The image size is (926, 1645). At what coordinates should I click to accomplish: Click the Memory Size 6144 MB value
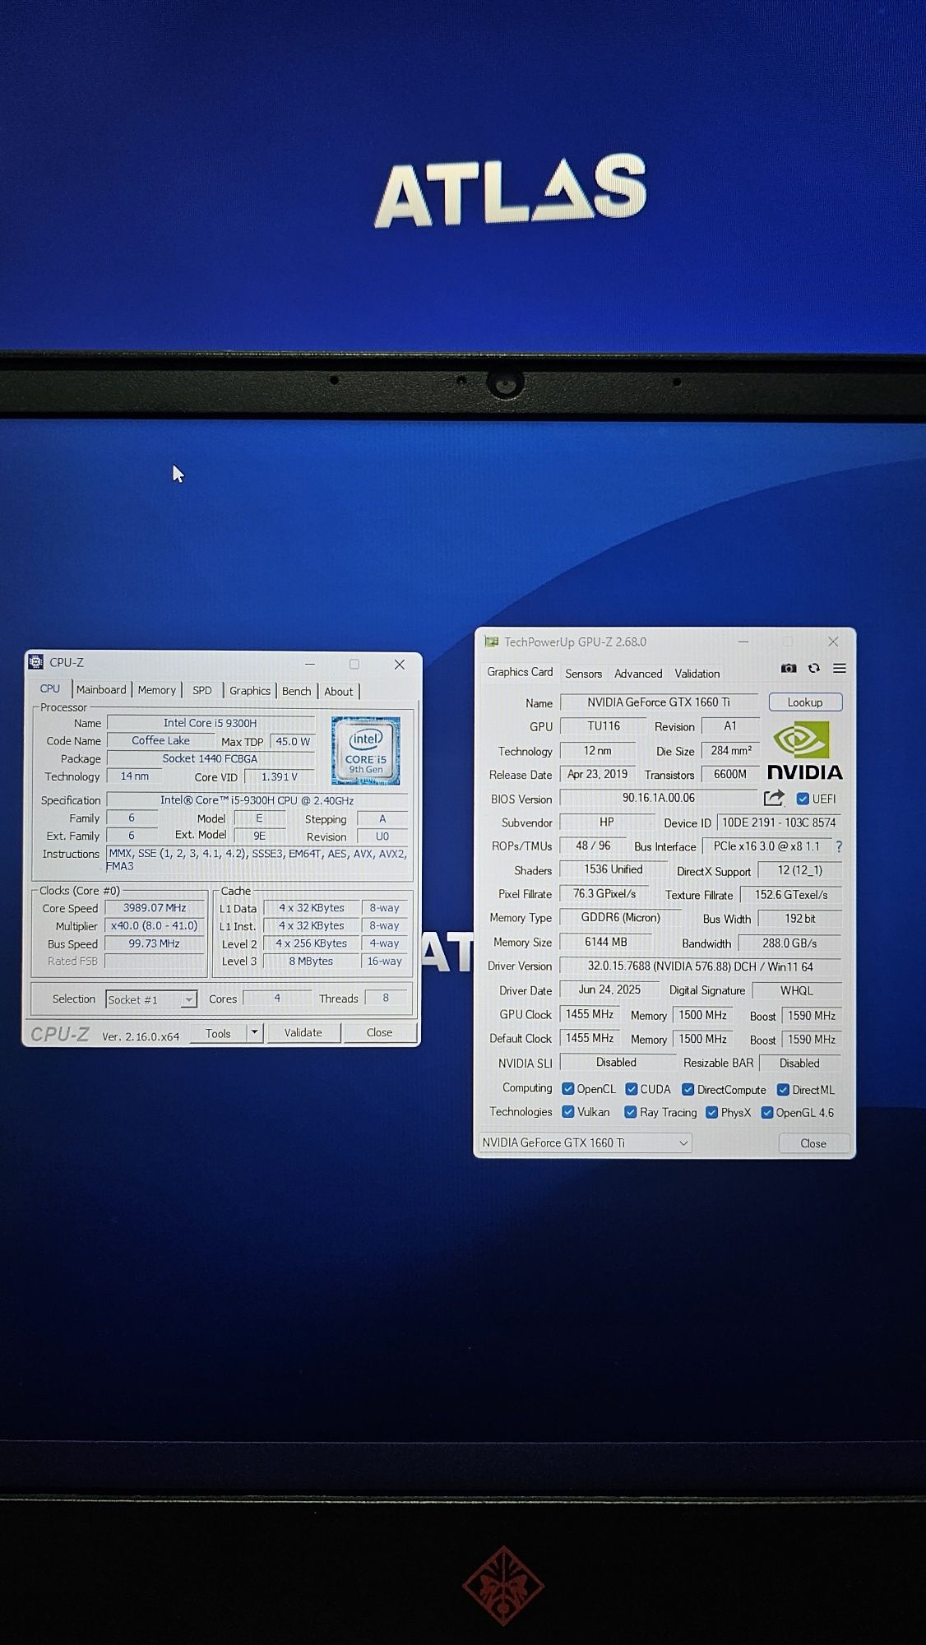coord(606,943)
